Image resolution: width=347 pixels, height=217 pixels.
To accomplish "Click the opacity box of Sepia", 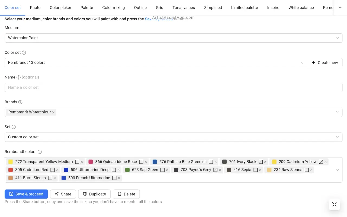I will pos(256,170).
